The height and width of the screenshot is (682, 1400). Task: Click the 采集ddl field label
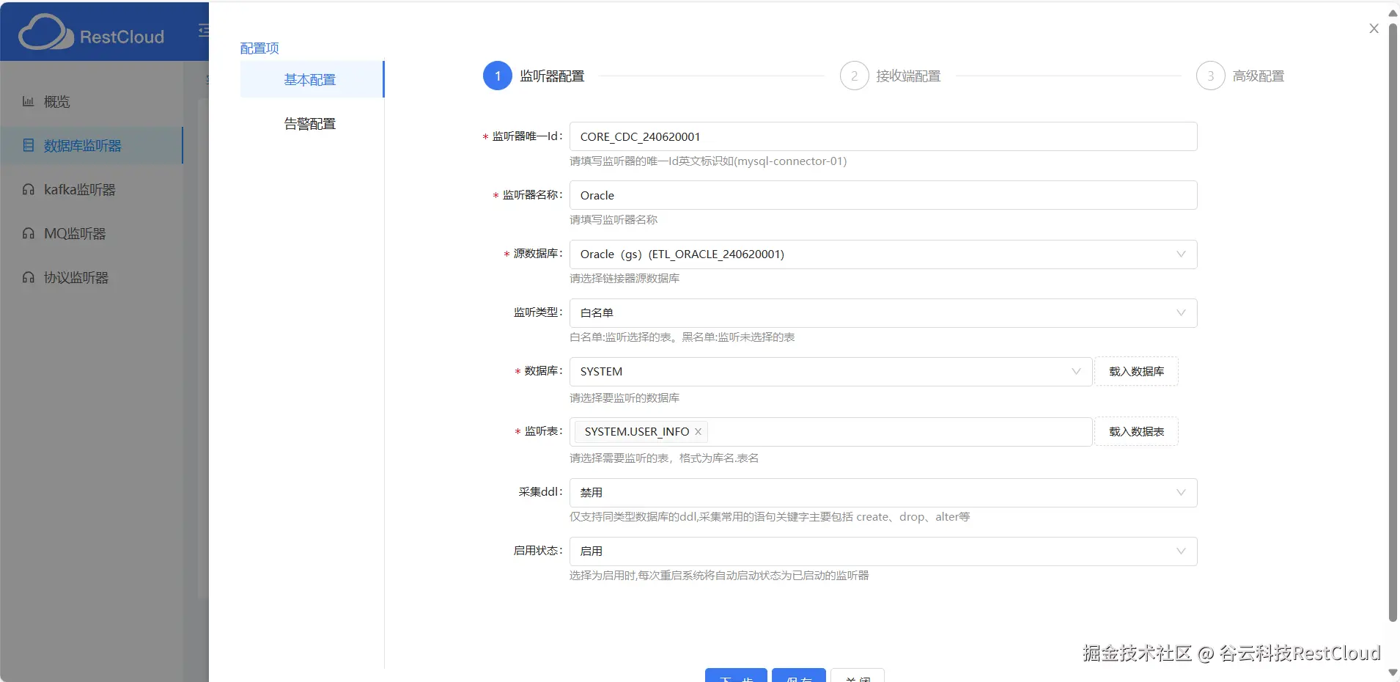click(540, 492)
